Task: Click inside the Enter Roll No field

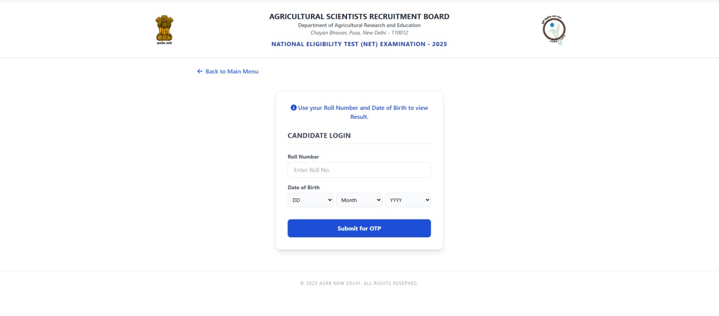Action: pyautogui.click(x=359, y=169)
